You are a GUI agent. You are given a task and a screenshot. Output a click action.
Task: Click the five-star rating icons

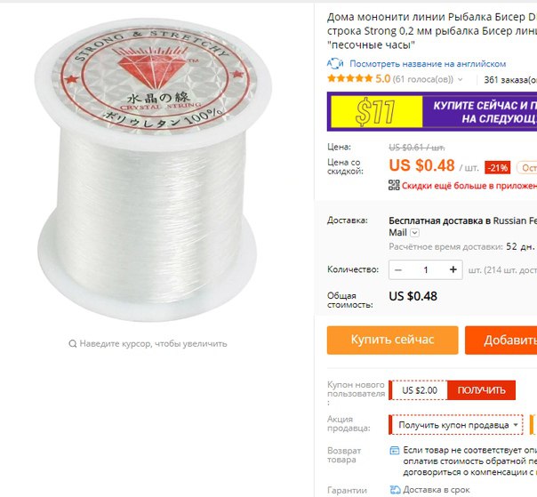(x=349, y=79)
